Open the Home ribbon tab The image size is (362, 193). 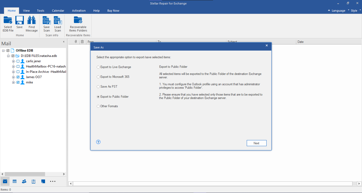tap(12, 11)
